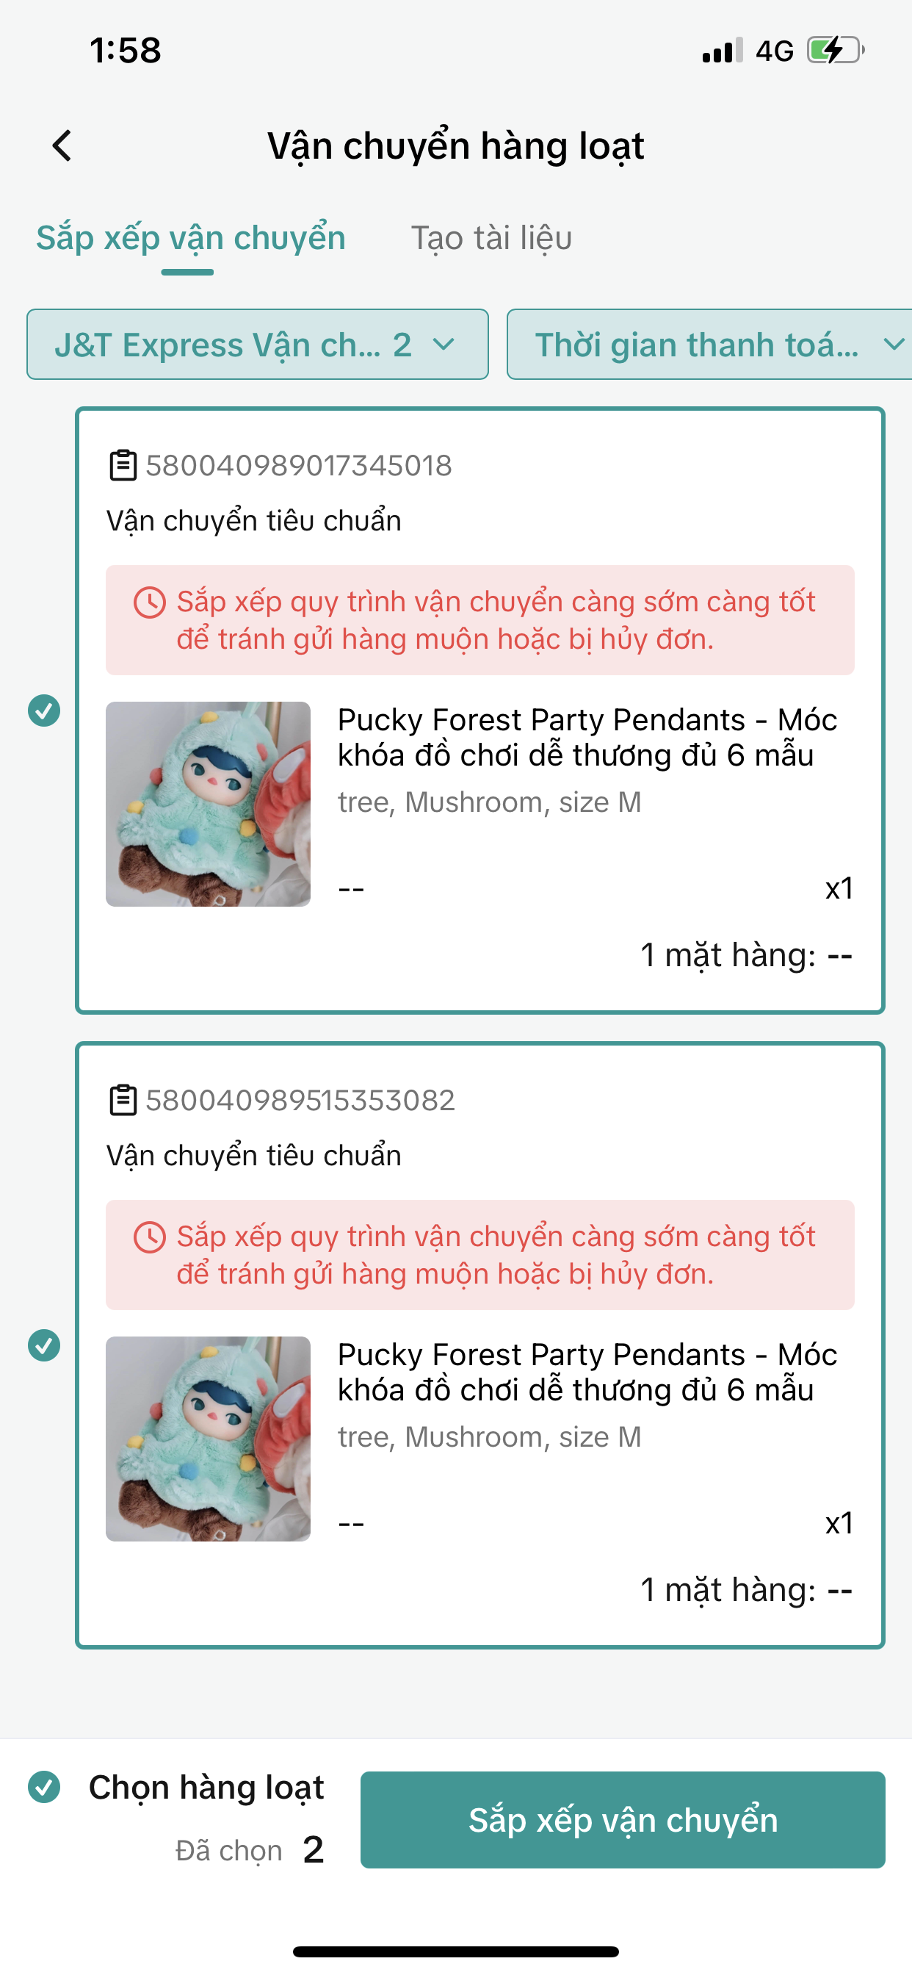
Task: Open the first Pucky doll product thumbnail
Action: point(208,804)
